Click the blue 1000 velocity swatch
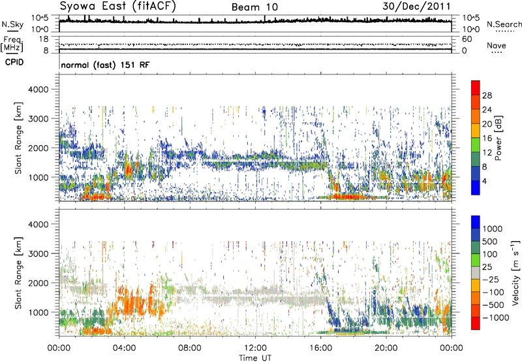 pos(476,222)
